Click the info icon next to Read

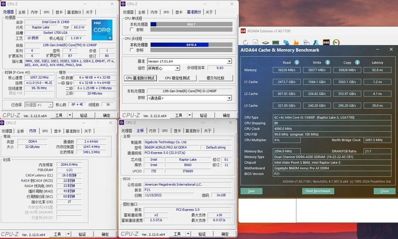tap(297, 62)
